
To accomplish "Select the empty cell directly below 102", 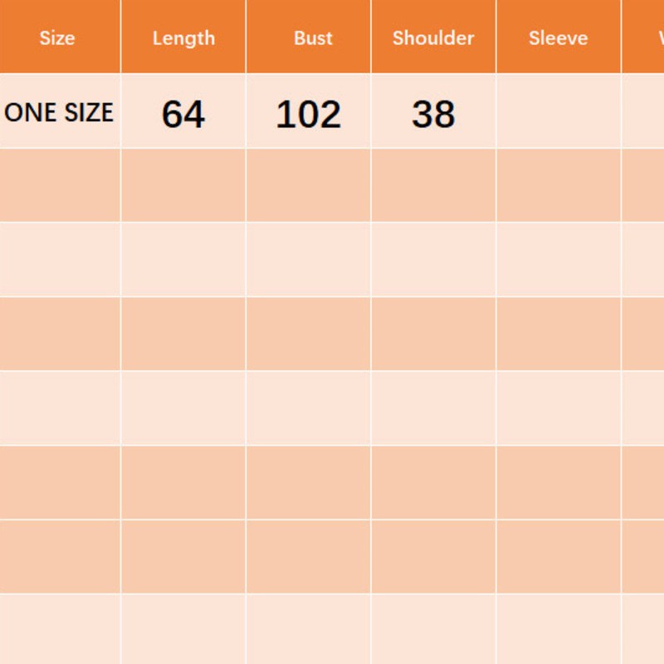I will click(308, 185).
